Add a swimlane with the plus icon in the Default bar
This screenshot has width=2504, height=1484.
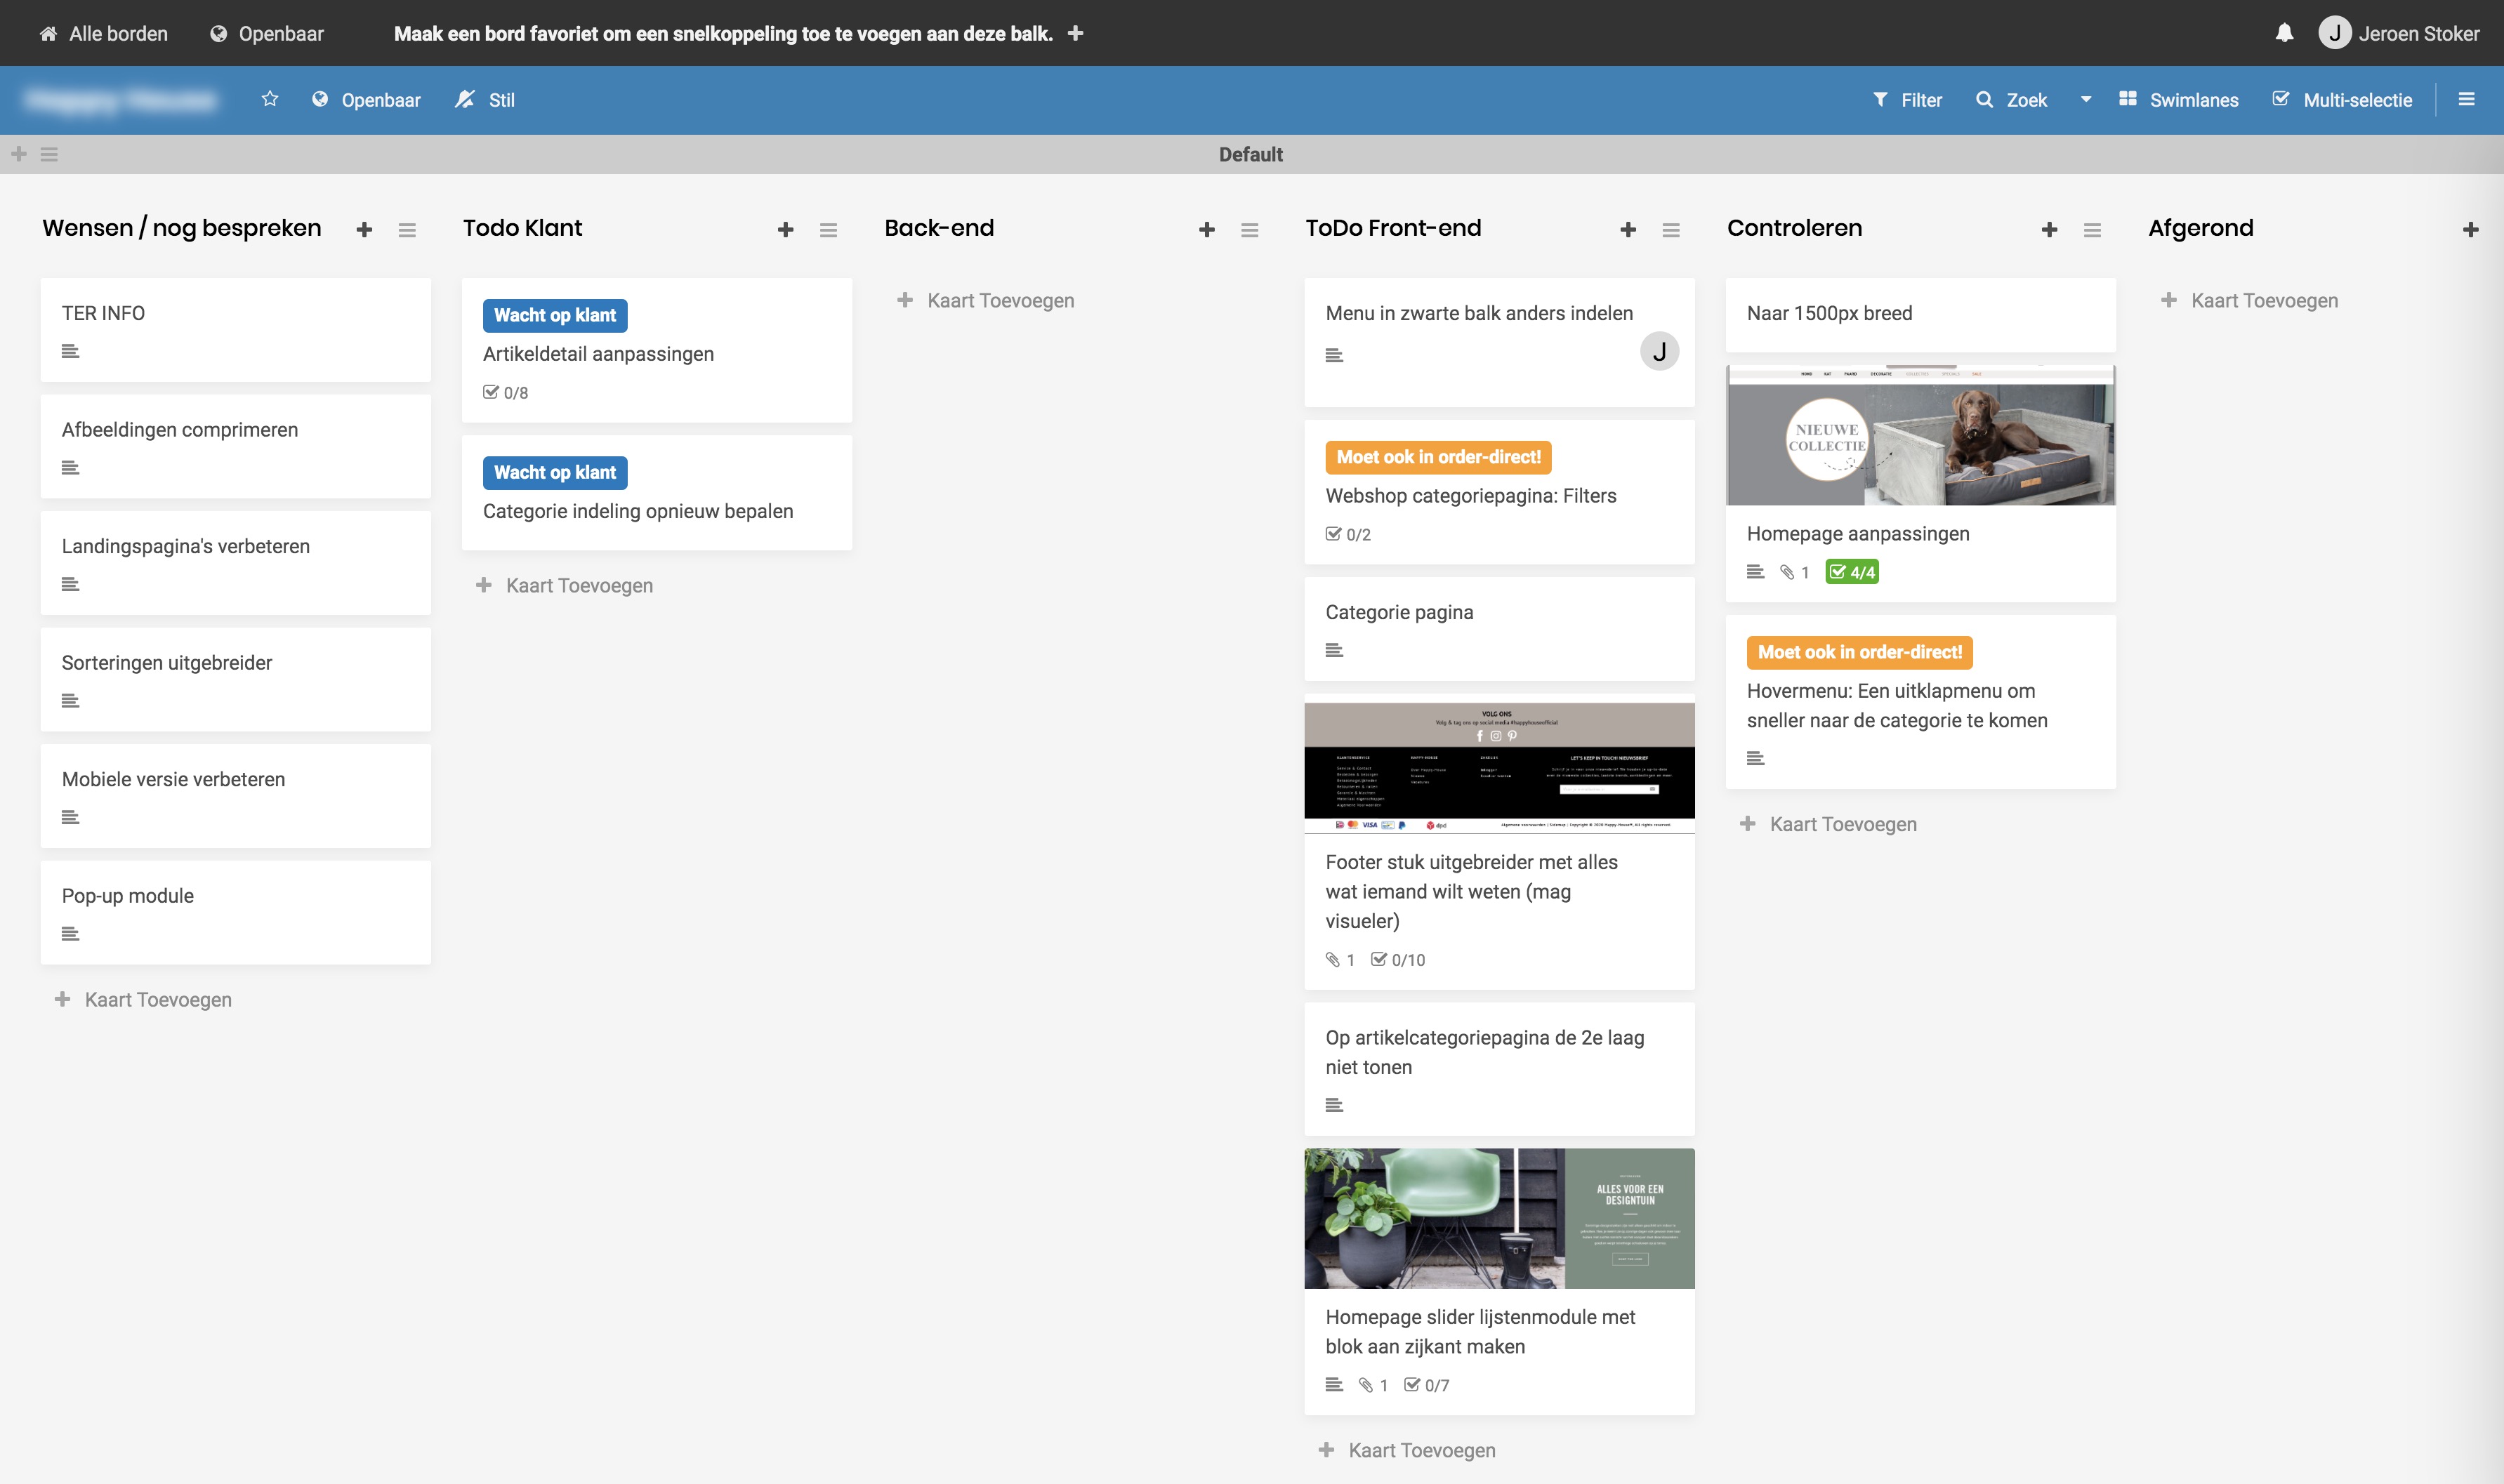click(19, 154)
